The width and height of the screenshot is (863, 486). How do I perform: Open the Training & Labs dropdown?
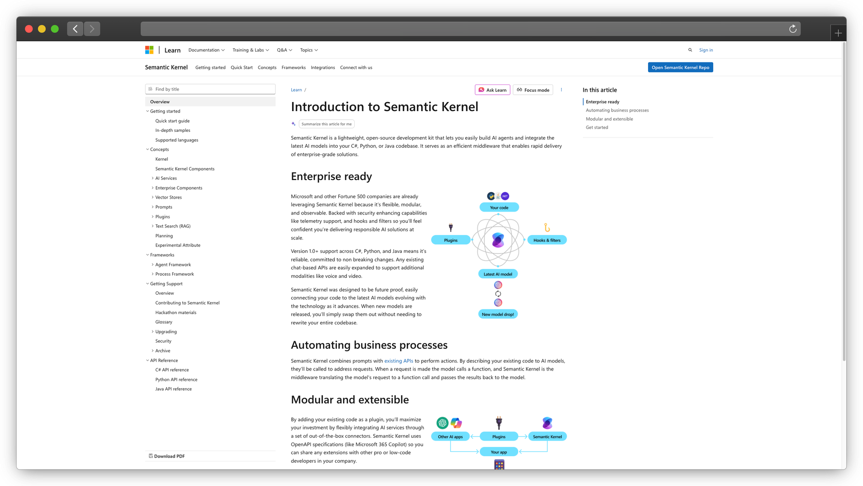click(250, 50)
